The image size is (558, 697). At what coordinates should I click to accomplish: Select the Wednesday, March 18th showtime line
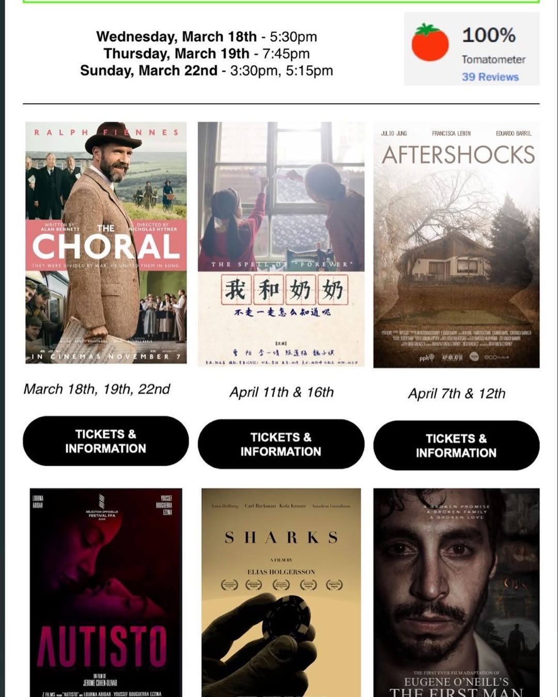pos(207,37)
